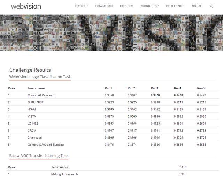The image size is (223, 190).
Task: Click the image mosaic banner
Action: point(111,32)
